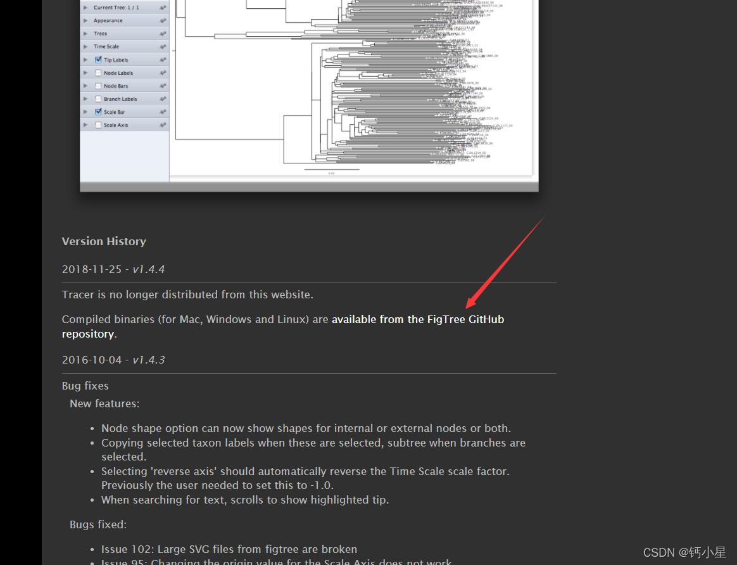The height and width of the screenshot is (565, 737).
Task: Select the Node shape option bullet
Action: (x=306, y=428)
